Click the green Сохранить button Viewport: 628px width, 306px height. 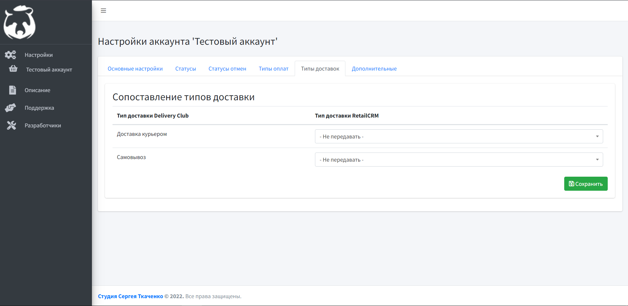586,184
